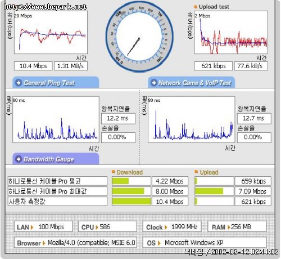Screen dimensions: 281x259
Task: Click the General Ping Test arrow icon
Action: coord(19,83)
